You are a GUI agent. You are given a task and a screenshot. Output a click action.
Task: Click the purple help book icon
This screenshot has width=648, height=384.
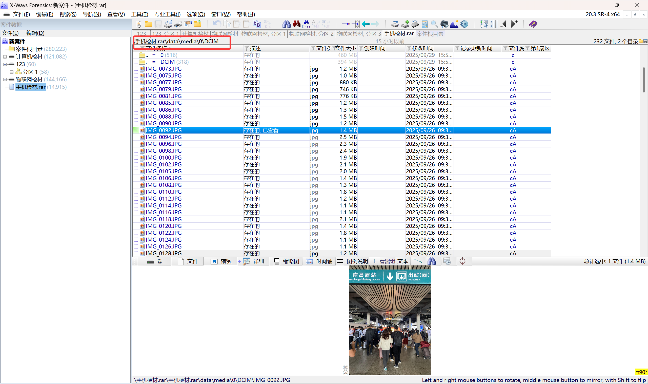533,24
